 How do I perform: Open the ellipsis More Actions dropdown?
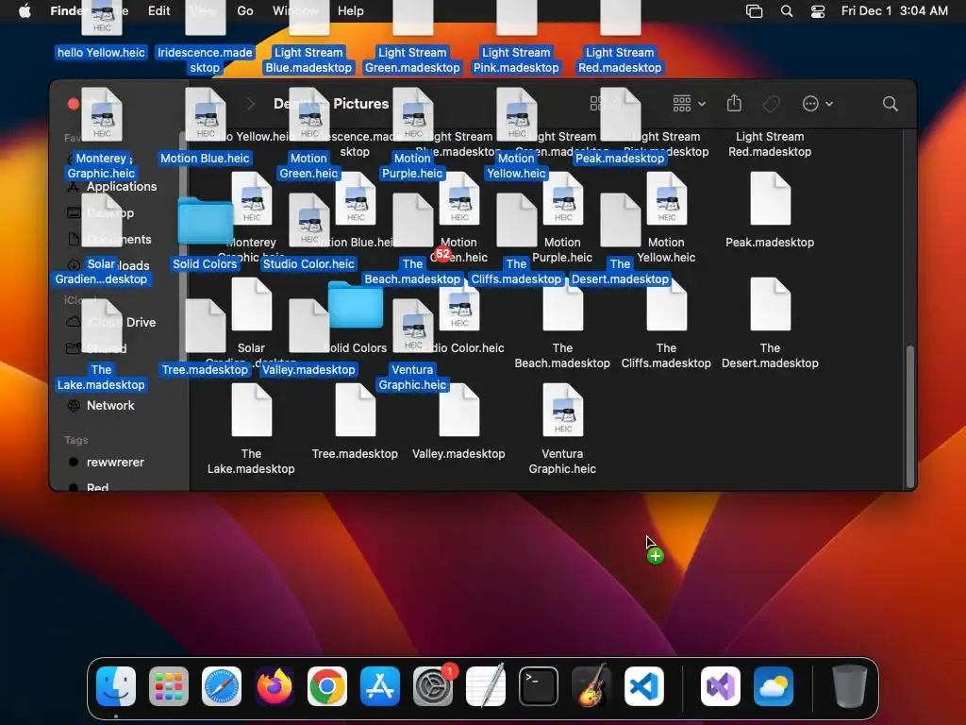click(x=818, y=104)
